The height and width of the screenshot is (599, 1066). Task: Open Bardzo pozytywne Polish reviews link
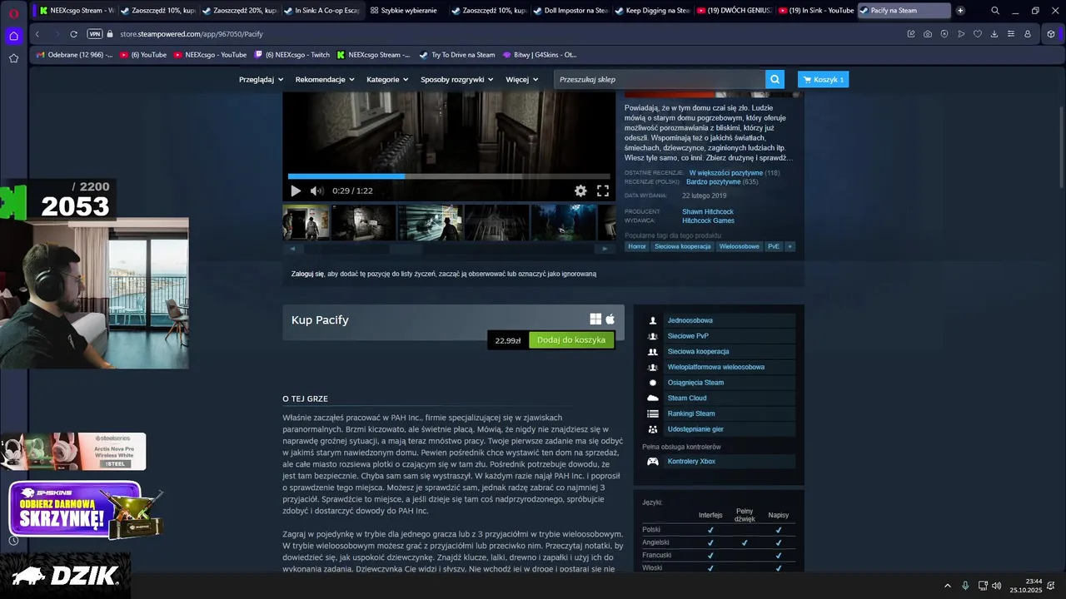pos(713,181)
